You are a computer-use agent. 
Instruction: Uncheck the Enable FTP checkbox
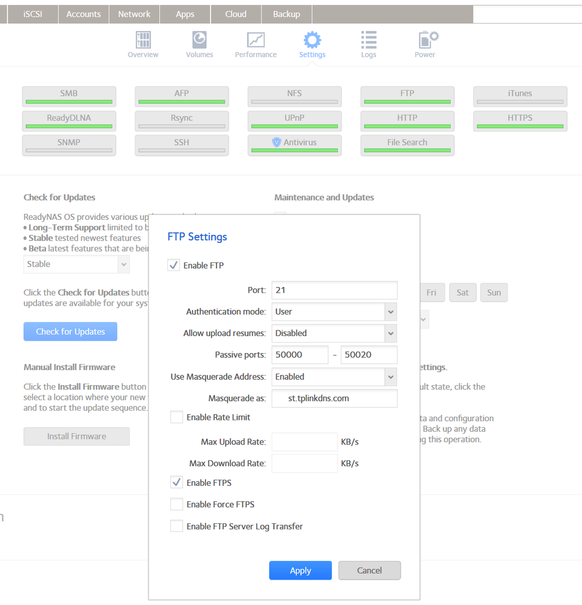(174, 265)
